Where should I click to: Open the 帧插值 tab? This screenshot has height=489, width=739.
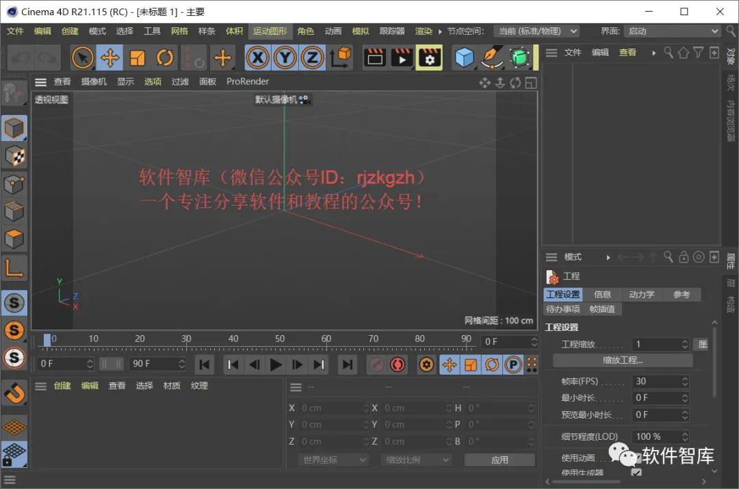(x=602, y=309)
